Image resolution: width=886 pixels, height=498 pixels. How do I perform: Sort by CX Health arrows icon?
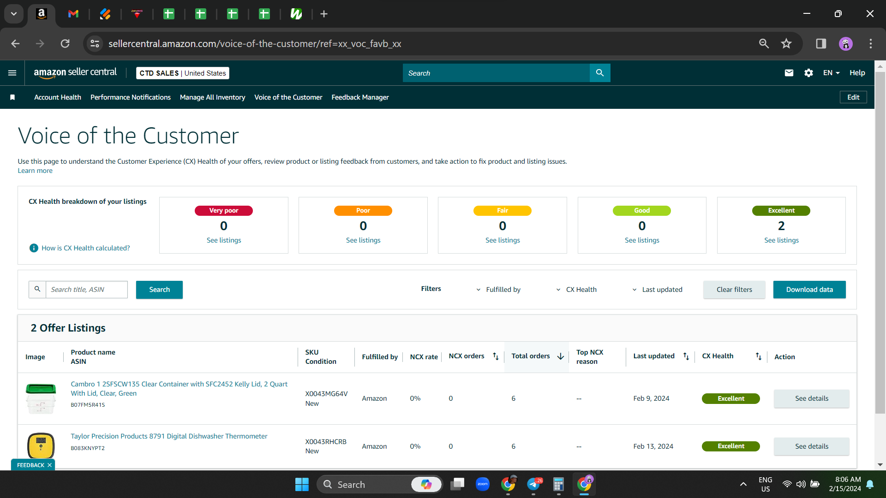[x=759, y=356]
